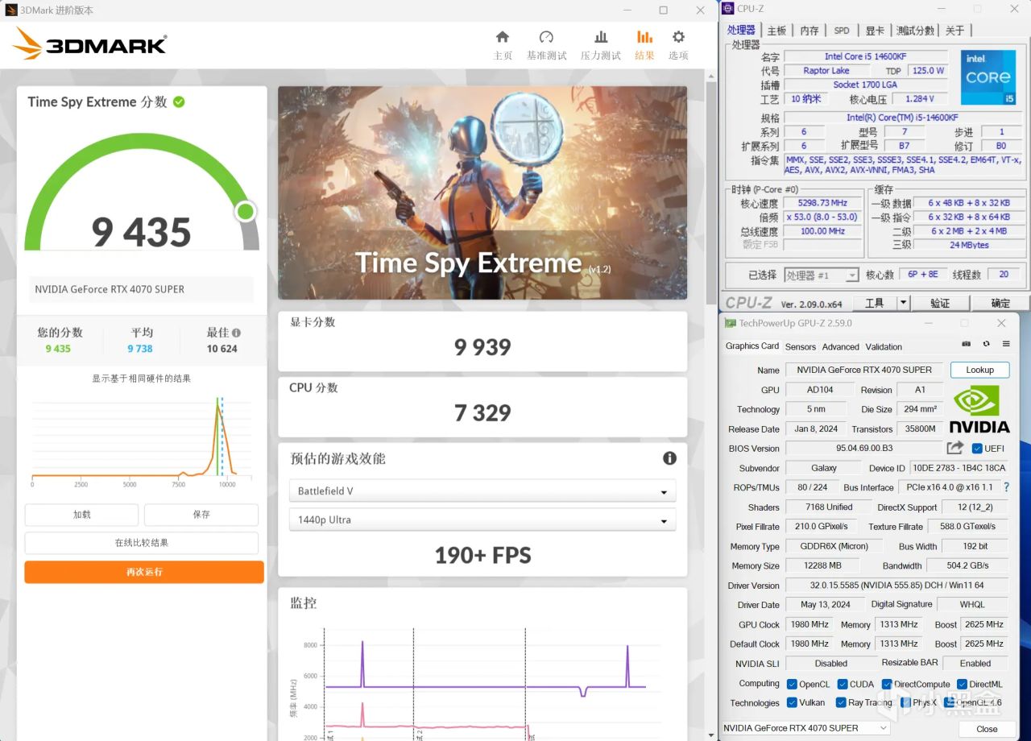Image resolution: width=1031 pixels, height=741 pixels.
Task: Open the 关于 tab in CPU-Z
Action: tap(954, 31)
